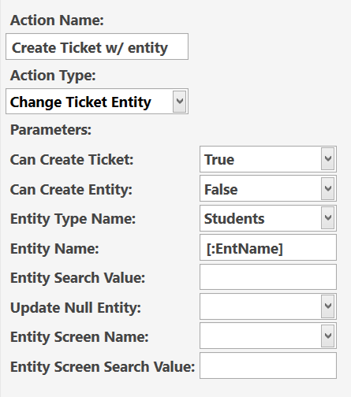The width and height of the screenshot is (351, 397).
Task: Focus the Entity Search Value input box
Action: point(268,277)
